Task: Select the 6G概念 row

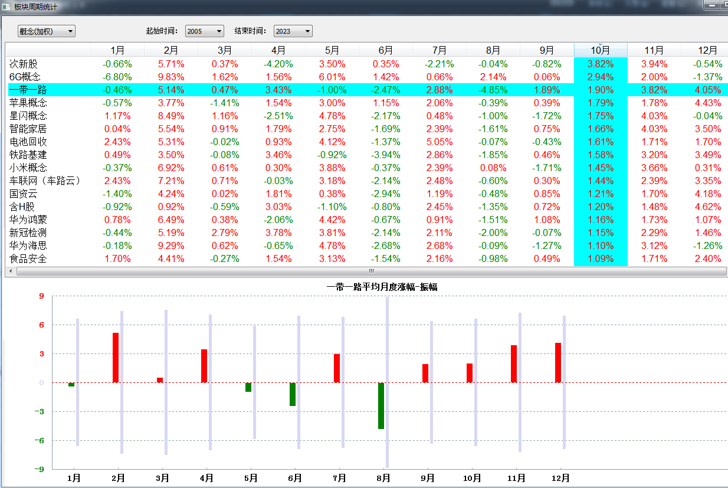Action: coord(366,77)
